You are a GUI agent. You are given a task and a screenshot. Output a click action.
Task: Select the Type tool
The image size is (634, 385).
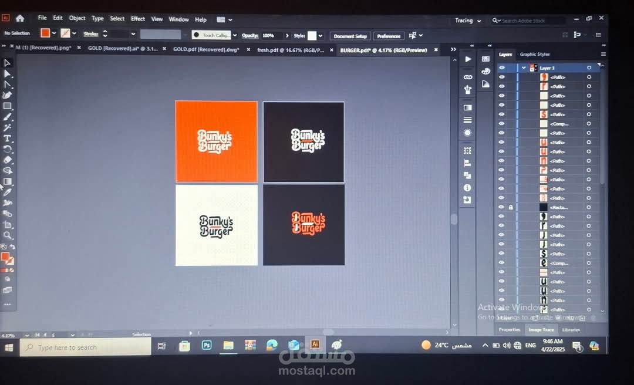tap(7, 139)
